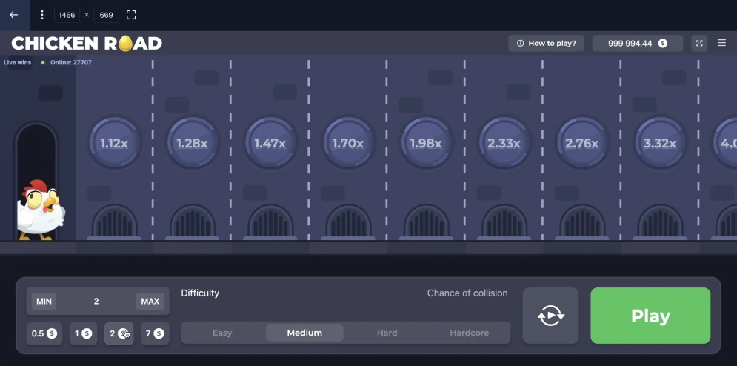737x366 pixels.
Task: Go back with the arrow icon
Action: point(13,15)
